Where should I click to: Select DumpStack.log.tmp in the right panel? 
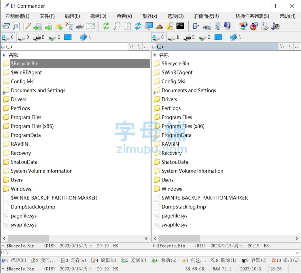pos(183,207)
